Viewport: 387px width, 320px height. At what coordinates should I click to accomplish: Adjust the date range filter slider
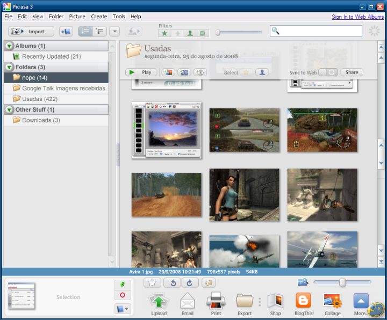(x=218, y=32)
